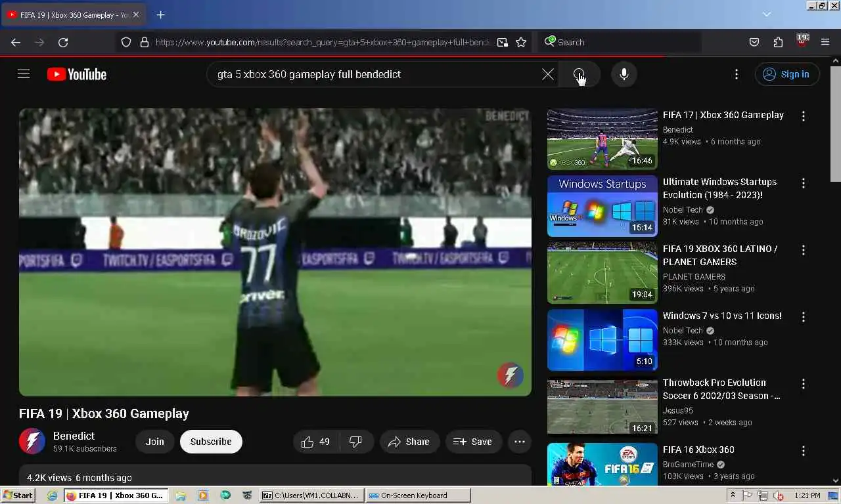The width and height of the screenshot is (841, 504).
Task: Start voice search with microphone icon
Action: point(624,74)
